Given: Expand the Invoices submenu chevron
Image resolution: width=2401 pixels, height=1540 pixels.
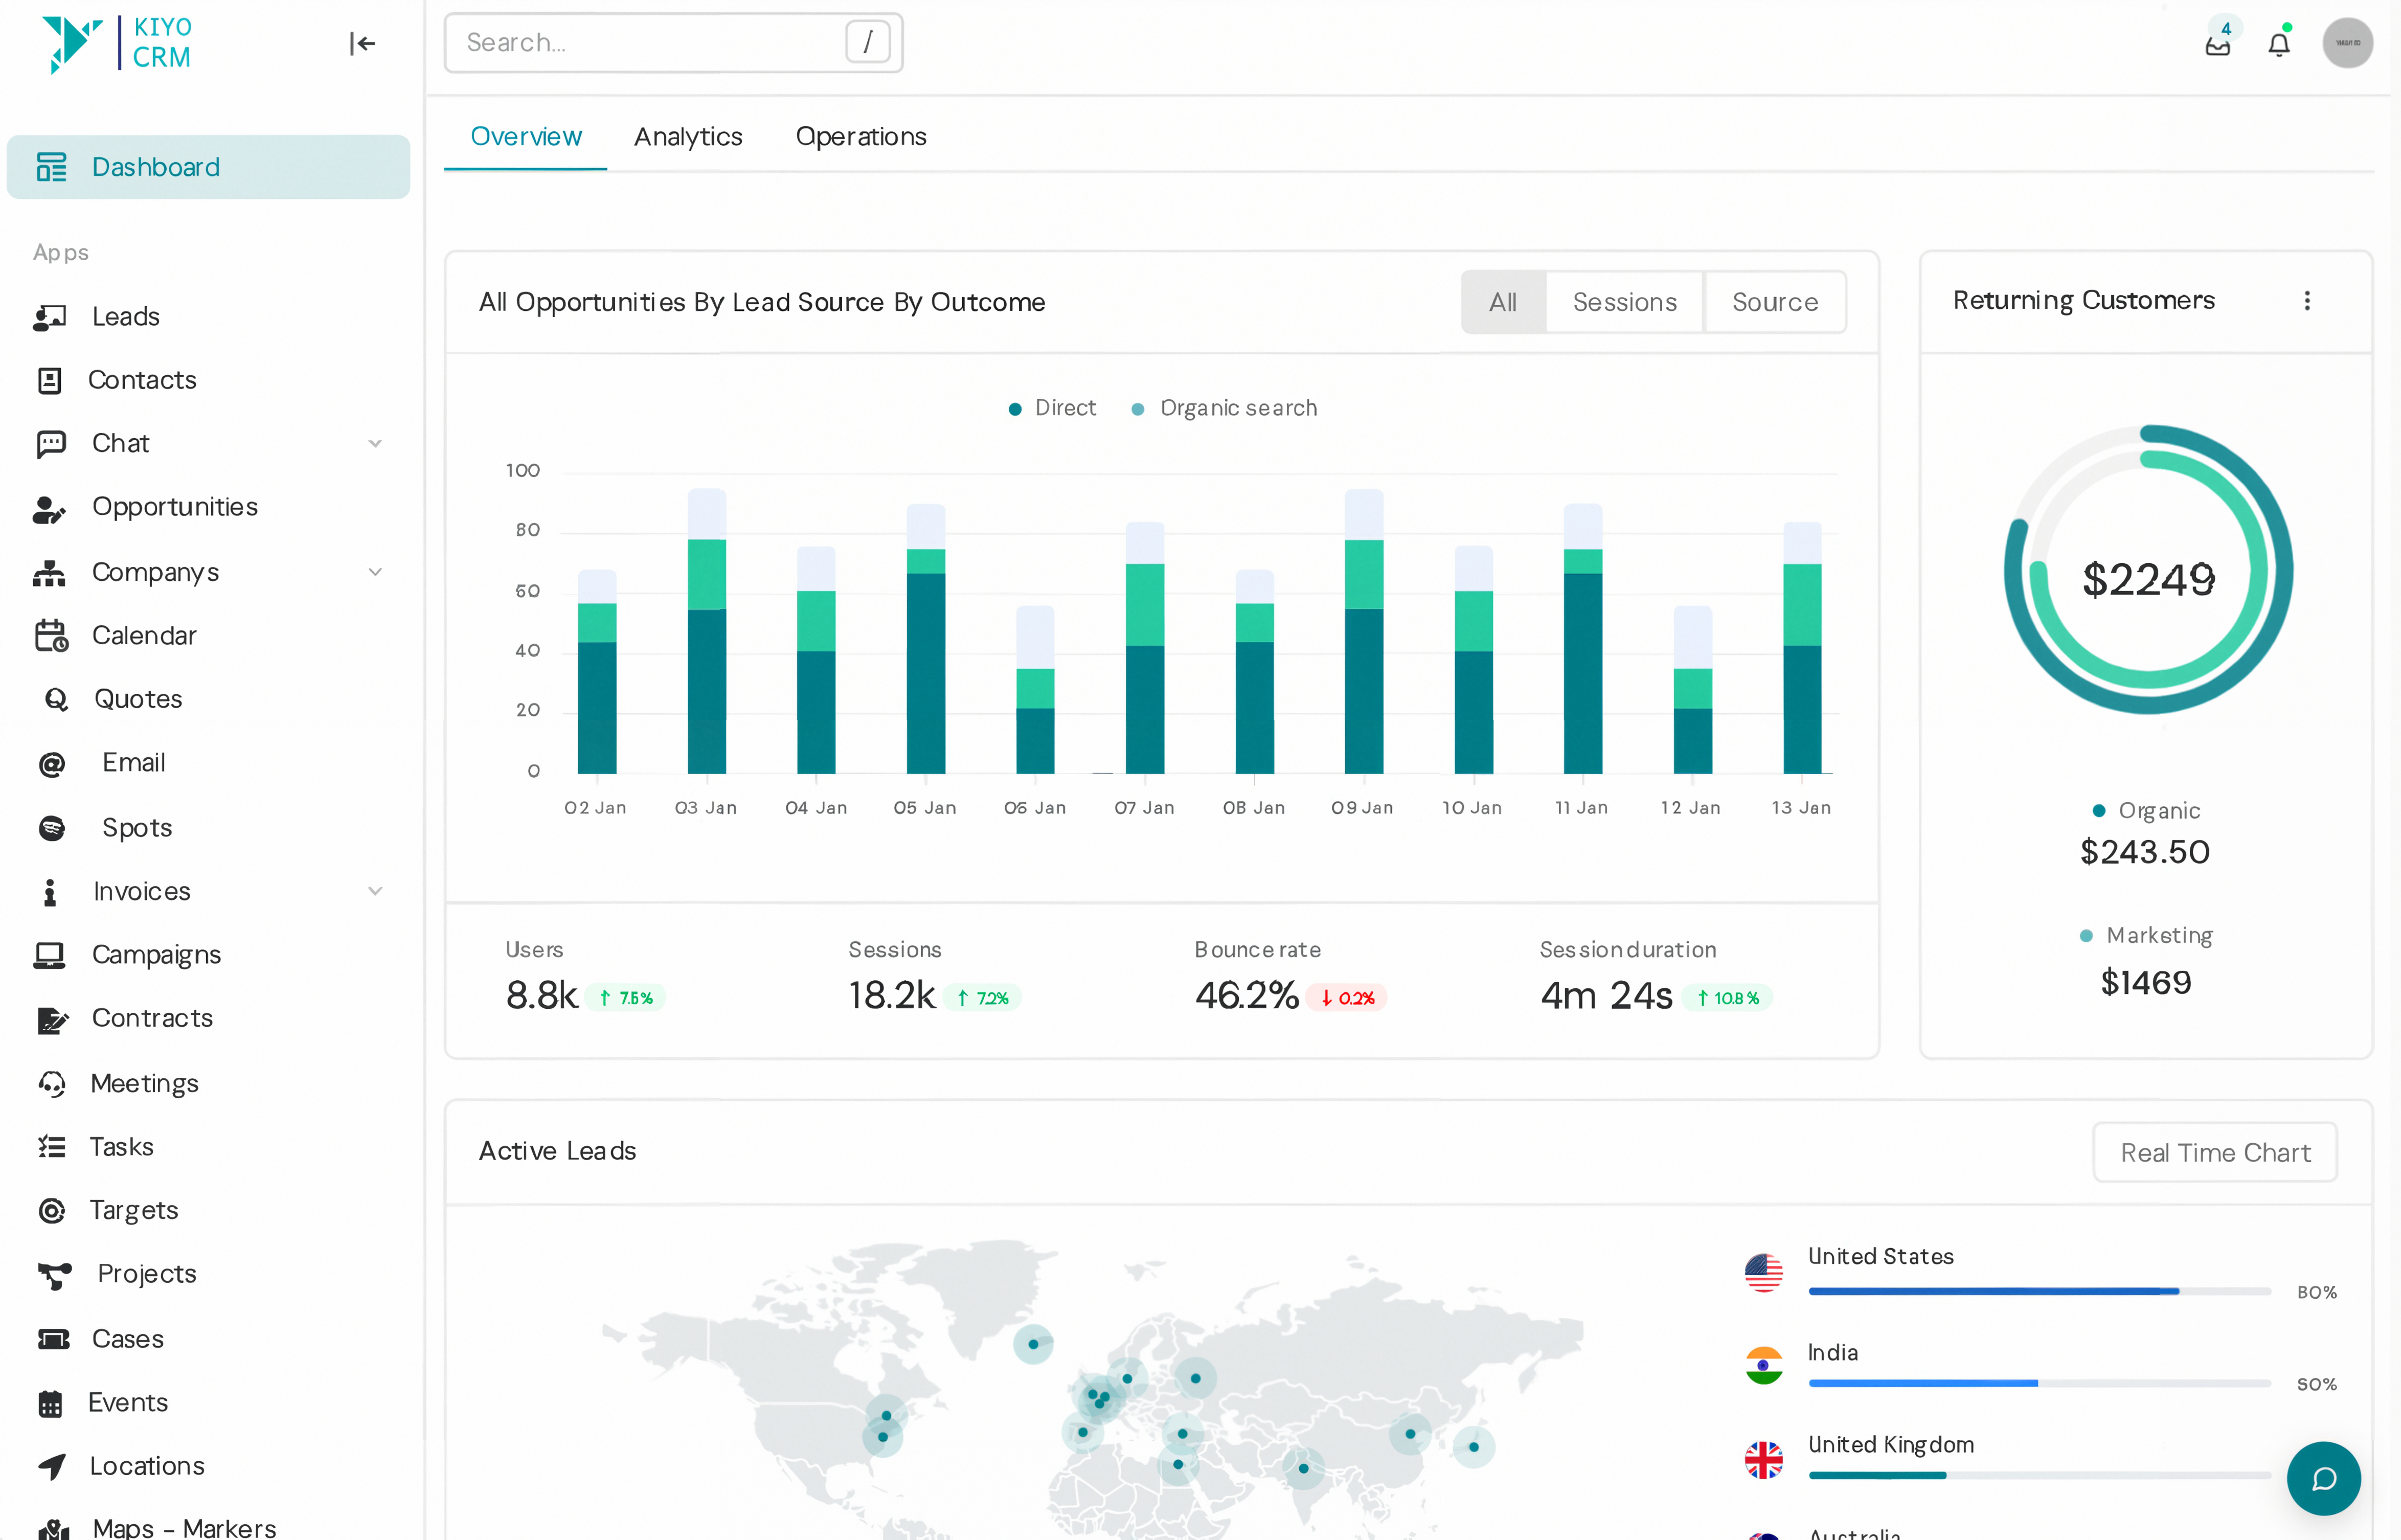Looking at the screenshot, I should [x=375, y=891].
